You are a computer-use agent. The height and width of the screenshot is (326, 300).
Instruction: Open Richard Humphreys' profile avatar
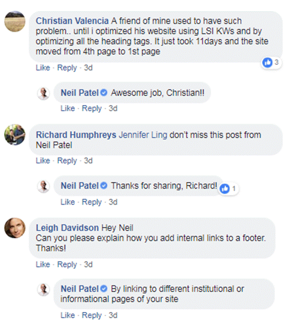tap(14, 134)
